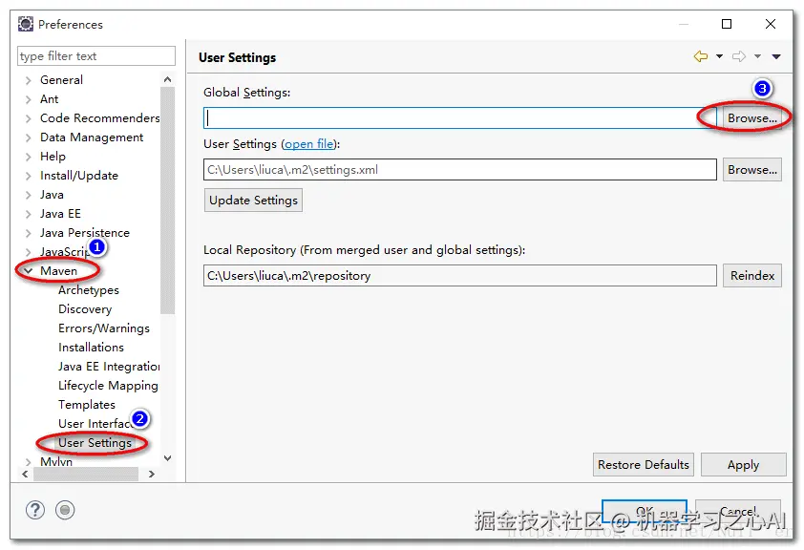Expand the Java Persistence node

pyautogui.click(x=29, y=233)
